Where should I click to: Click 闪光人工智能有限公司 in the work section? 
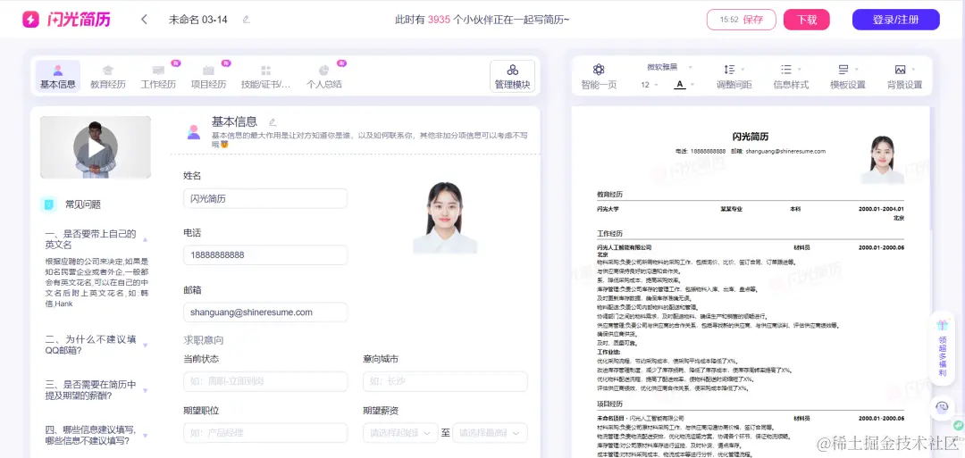click(624, 247)
